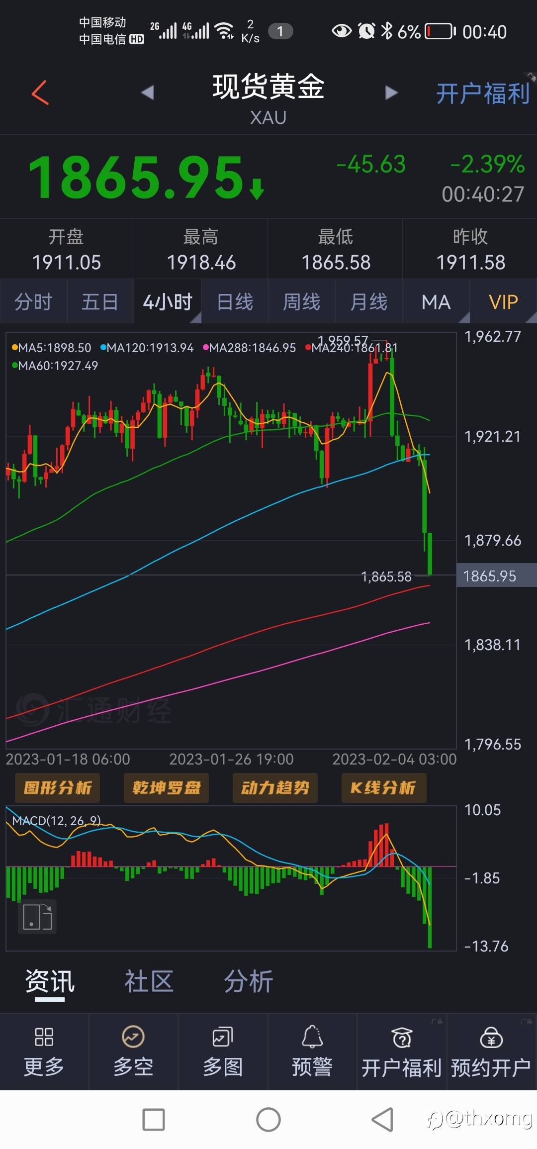Open 开户福利 in the bottom bar
537x1149 pixels.
402,1052
